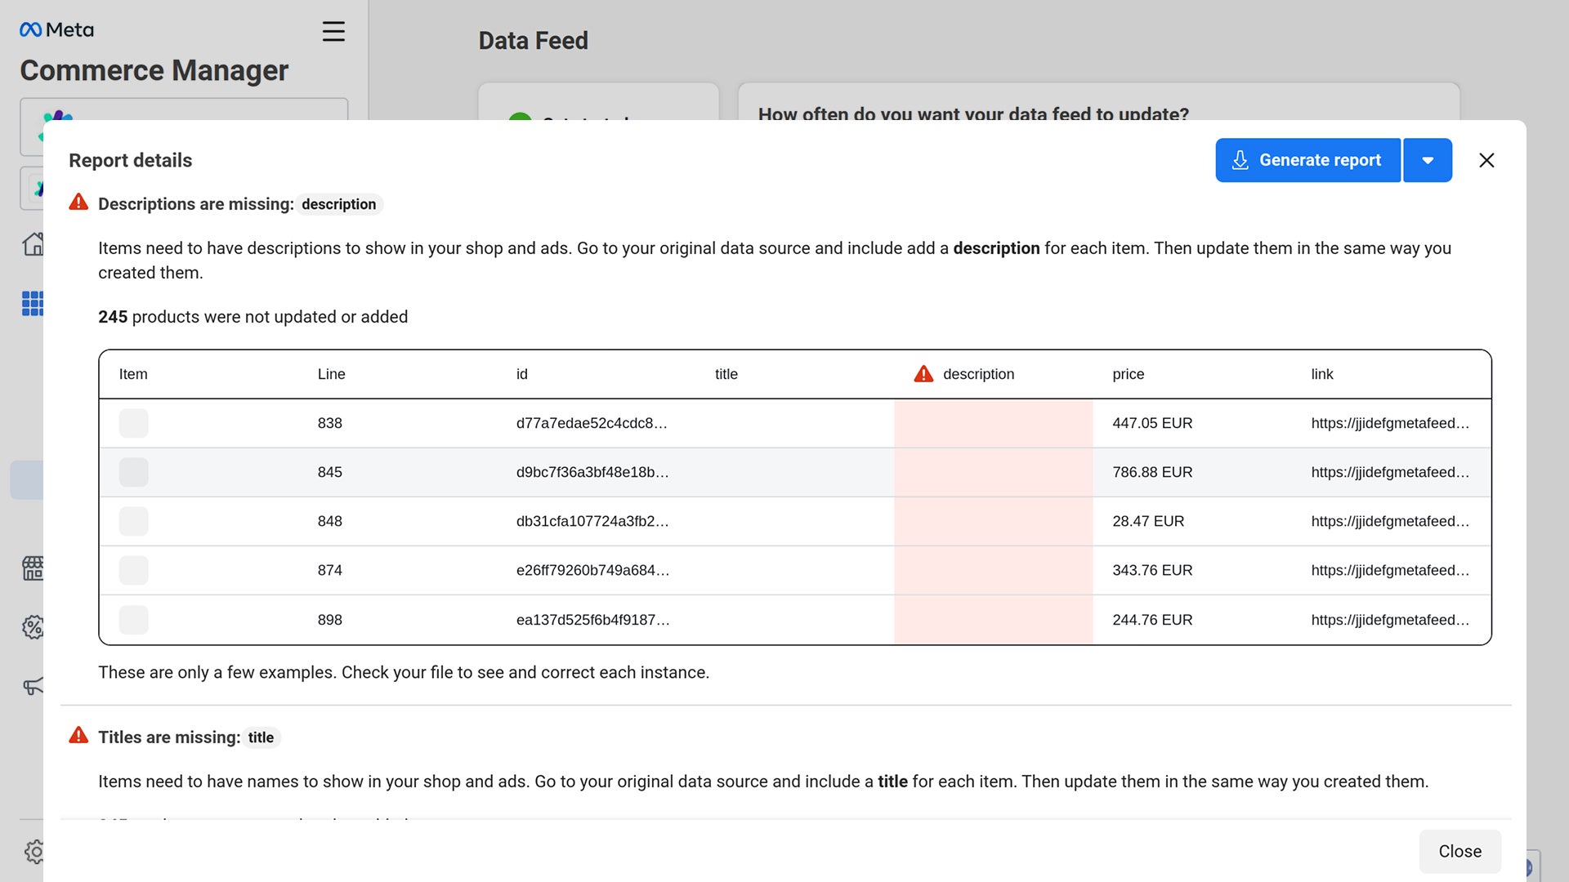This screenshot has width=1569, height=882.
Task: Click the price column header
Action: 1128,374
